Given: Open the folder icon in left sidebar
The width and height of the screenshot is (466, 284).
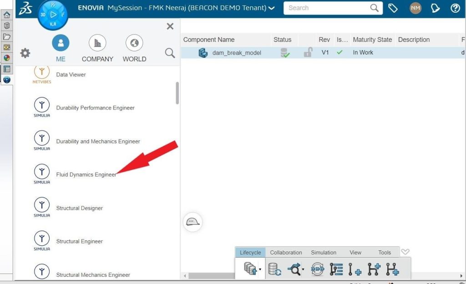Looking at the screenshot, I should (6, 36).
